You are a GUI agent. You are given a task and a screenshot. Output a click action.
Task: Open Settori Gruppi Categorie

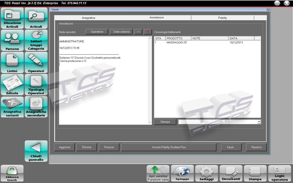point(36,41)
